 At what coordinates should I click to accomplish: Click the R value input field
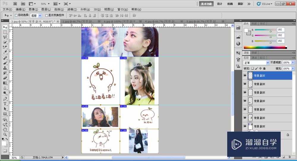click(x=281, y=30)
